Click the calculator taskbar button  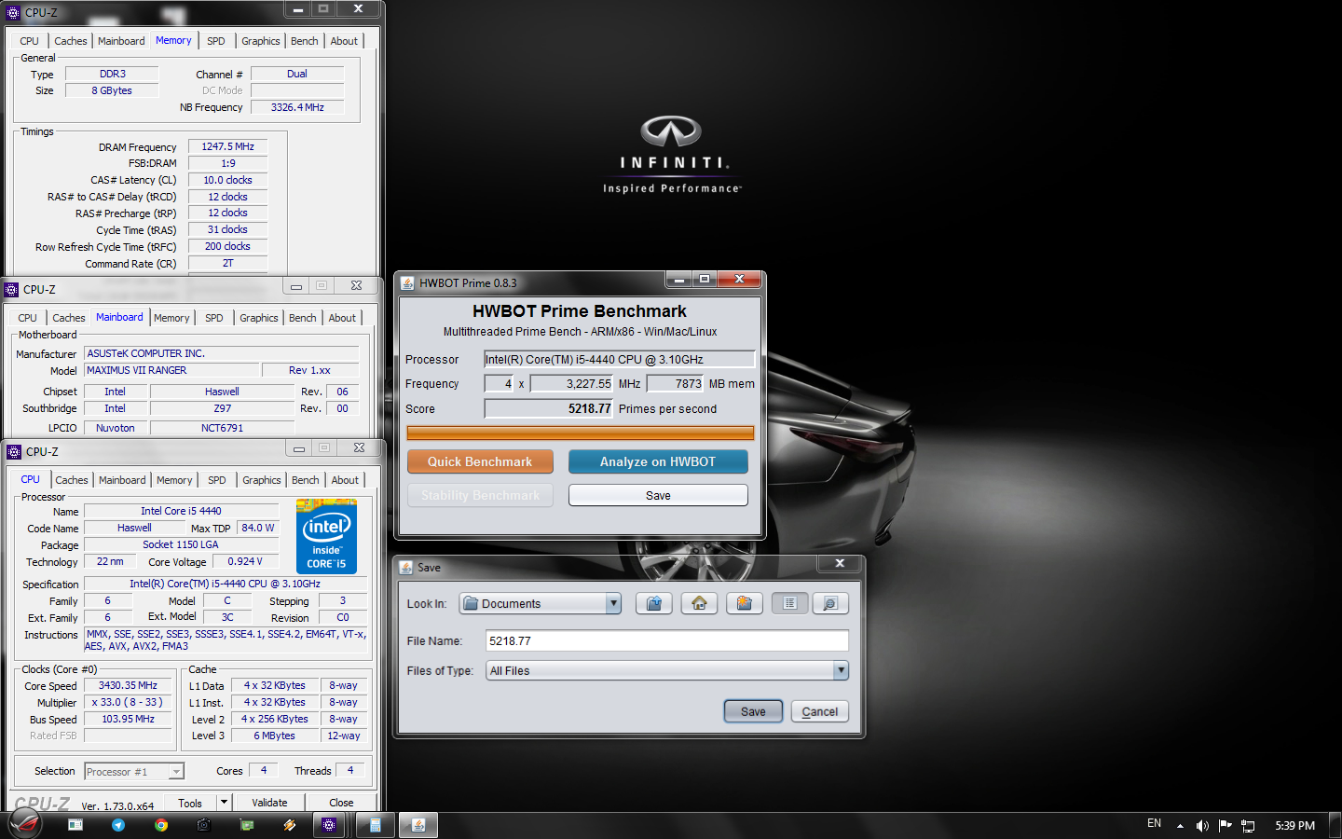[375, 825]
